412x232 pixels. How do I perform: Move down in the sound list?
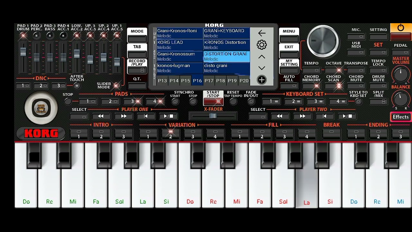[x=262, y=68]
